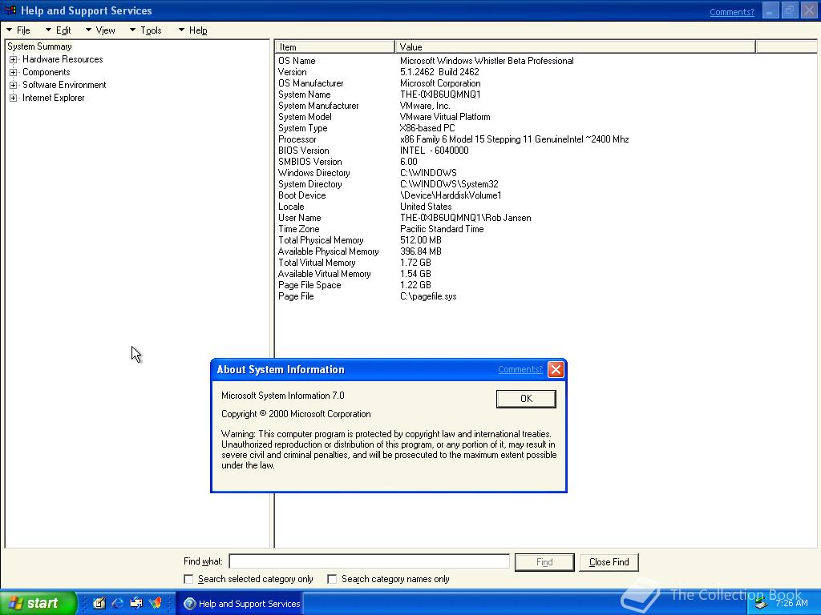Click Available Virtual Memory item
This screenshot has height=615, width=821.
click(324, 274)
